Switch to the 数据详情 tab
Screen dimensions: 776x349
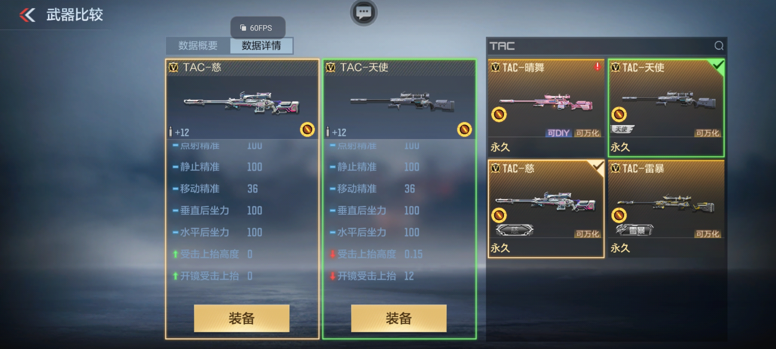pos(261,46)
